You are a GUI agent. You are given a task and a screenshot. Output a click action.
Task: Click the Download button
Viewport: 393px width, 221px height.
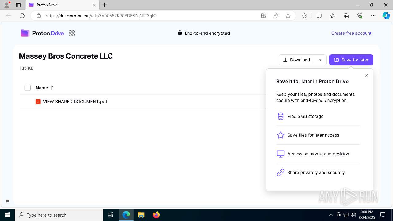click(297, 60)
